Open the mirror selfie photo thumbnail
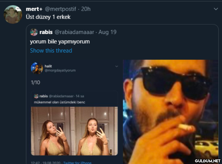Image resolution: width=222 pixels, height=164 pixels. click(x=74, y=131)
